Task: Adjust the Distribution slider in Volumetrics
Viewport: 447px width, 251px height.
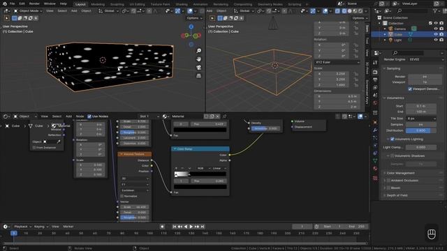Action: click(420, 130)
